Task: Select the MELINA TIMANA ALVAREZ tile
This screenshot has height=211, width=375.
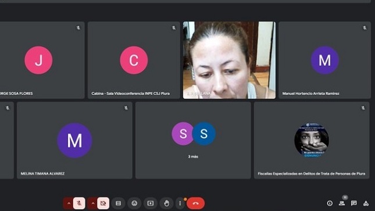Action: 74,141
